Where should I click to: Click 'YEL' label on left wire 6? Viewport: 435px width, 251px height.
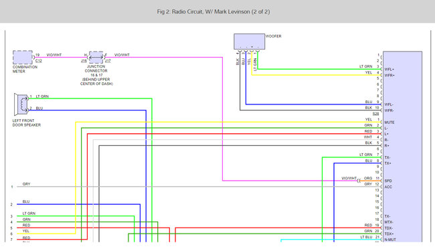[x=26, y=231]
